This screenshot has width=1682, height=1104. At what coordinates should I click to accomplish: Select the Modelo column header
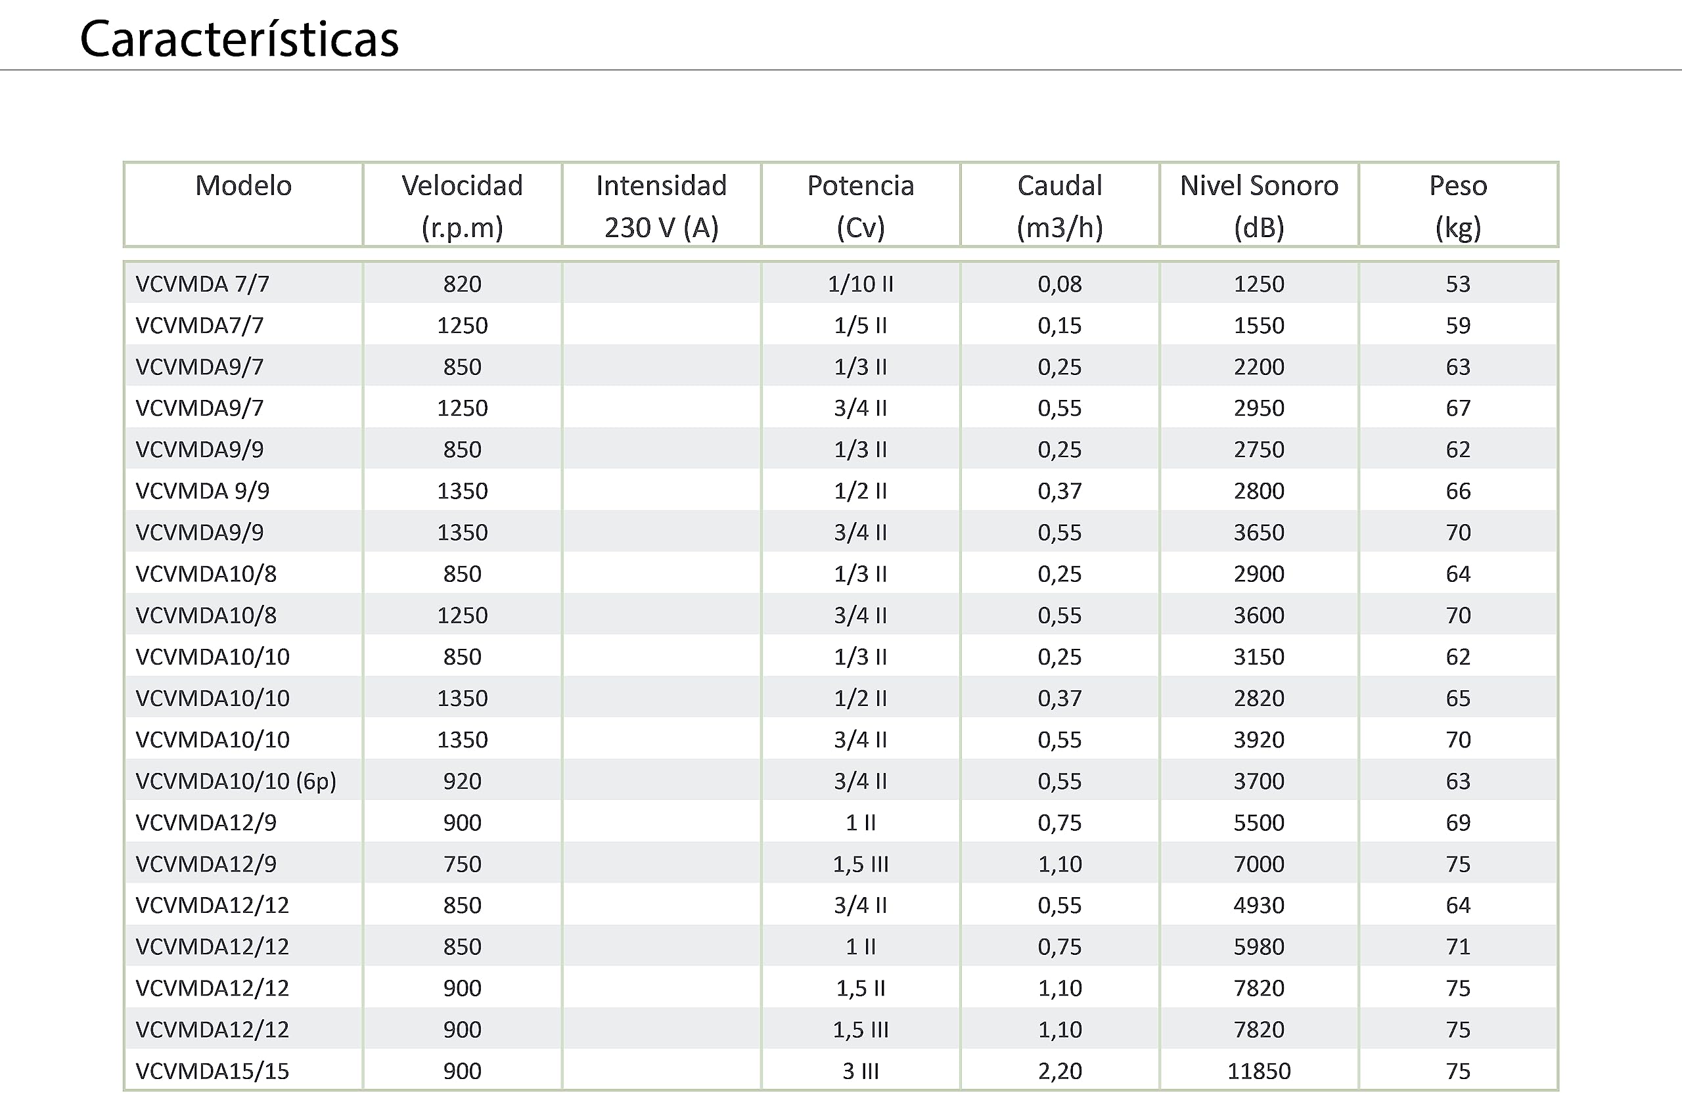[x=243, y=186]
